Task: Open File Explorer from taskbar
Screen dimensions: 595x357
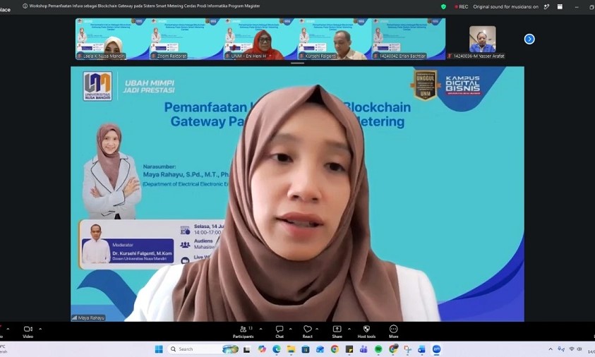Action: [x=291, y=349]
